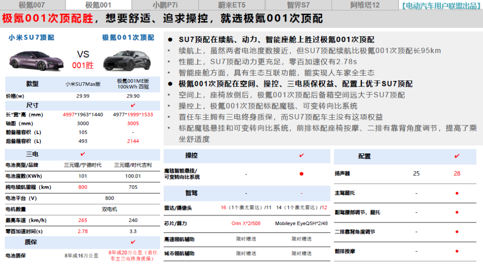This screenshot has width=483, height=268.
Task: Click the 25 speaker count value
Action: [x=416, y=174]
